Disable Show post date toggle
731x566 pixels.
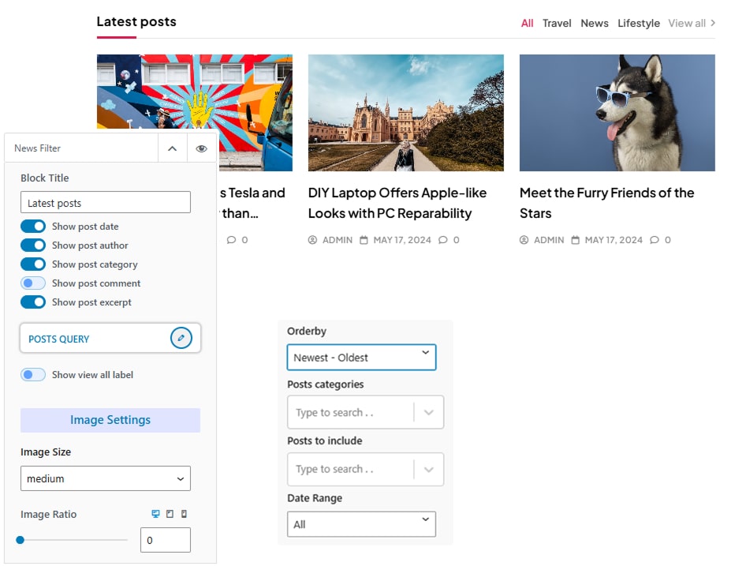(x=33, y=227)
